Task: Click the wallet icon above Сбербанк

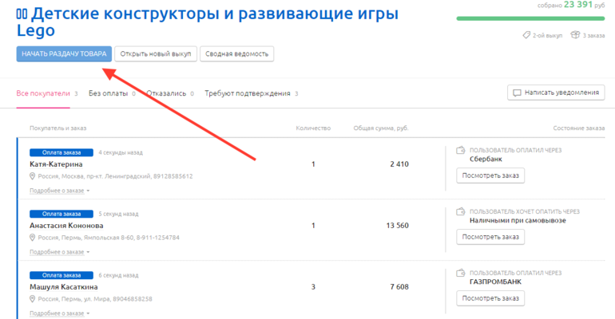Action: point(459,150)
